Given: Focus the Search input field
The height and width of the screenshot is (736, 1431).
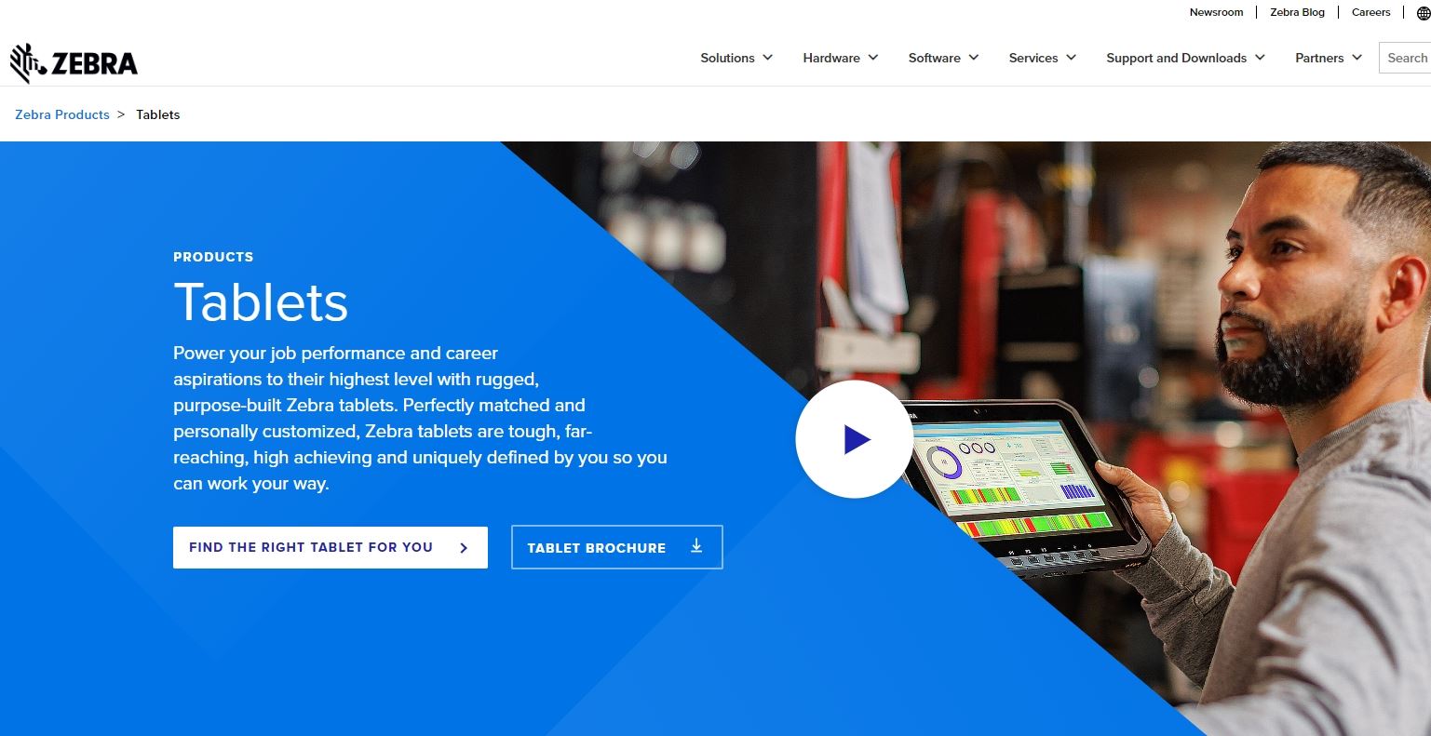Looking at the screenshot, I should 1405,58.
